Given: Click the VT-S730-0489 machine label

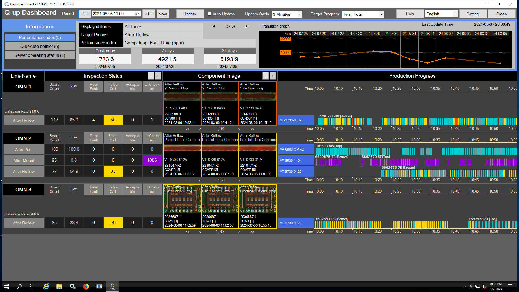Looking at the screenshot, I should click(x=296, y=120).
